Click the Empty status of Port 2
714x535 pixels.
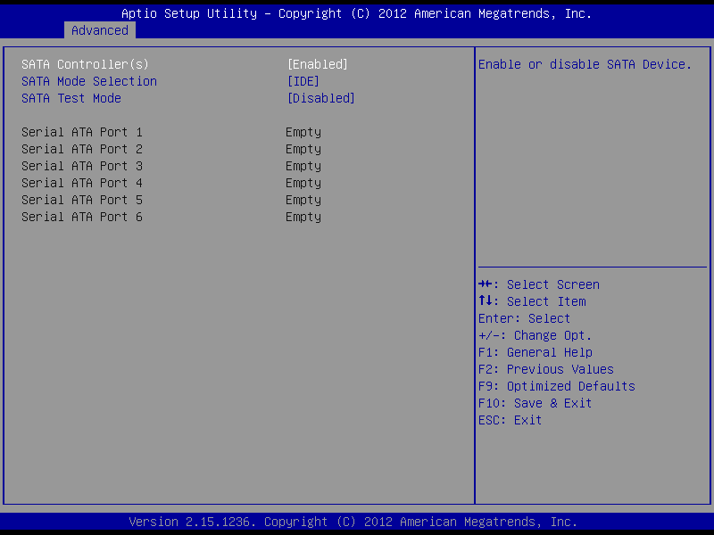[x=303, y=149]
